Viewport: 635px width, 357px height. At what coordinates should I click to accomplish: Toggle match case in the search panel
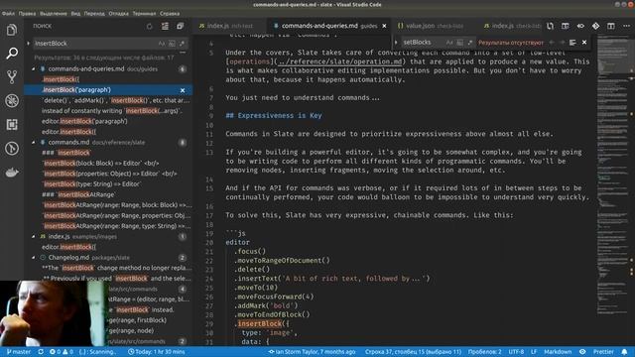[162, 44]
